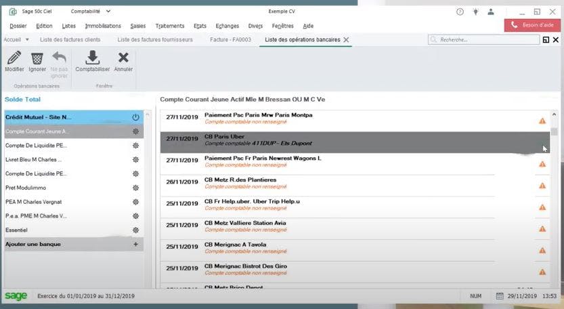Switch to Facture - FA0003 tab
The height and width of the screenshot is (309, 564).
(231, 39)
